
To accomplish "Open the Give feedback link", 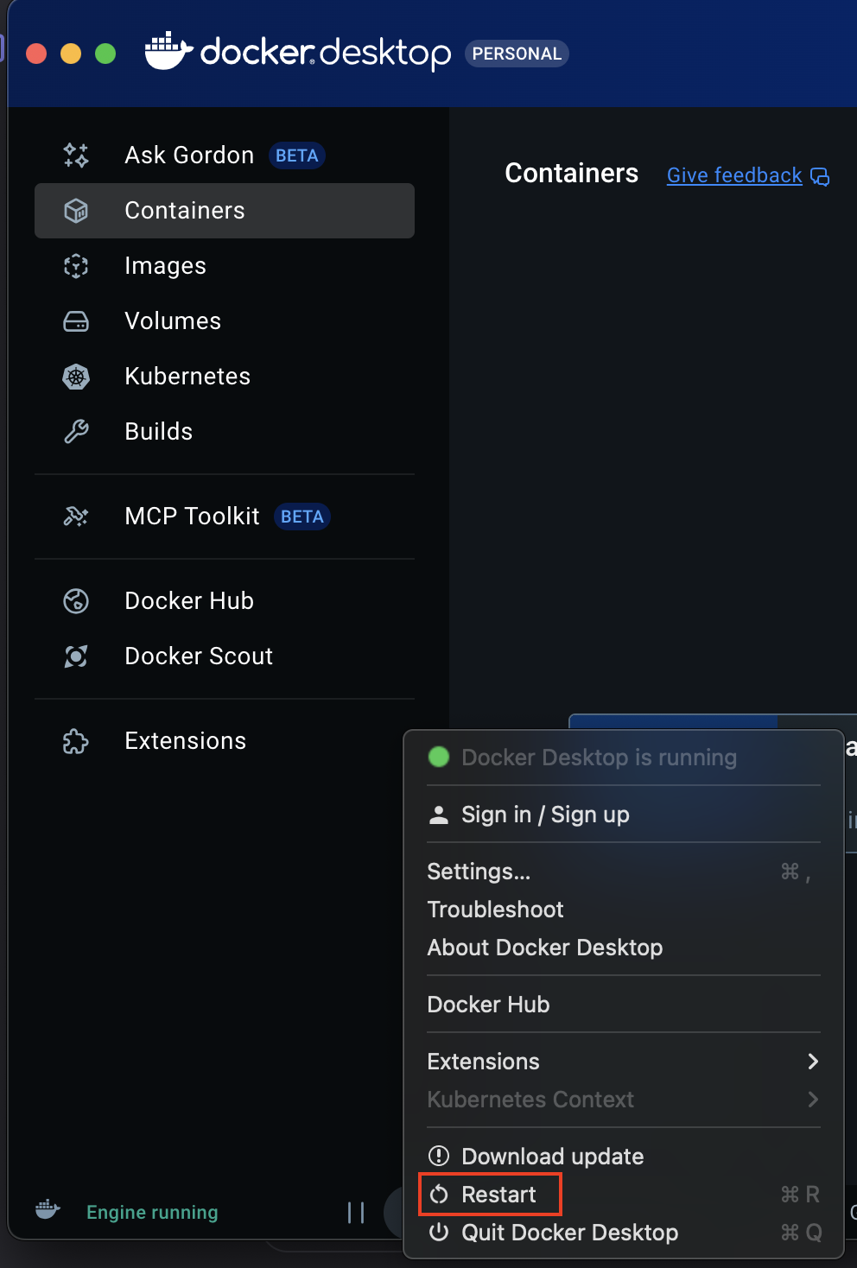I will click(x=734, y=175).
